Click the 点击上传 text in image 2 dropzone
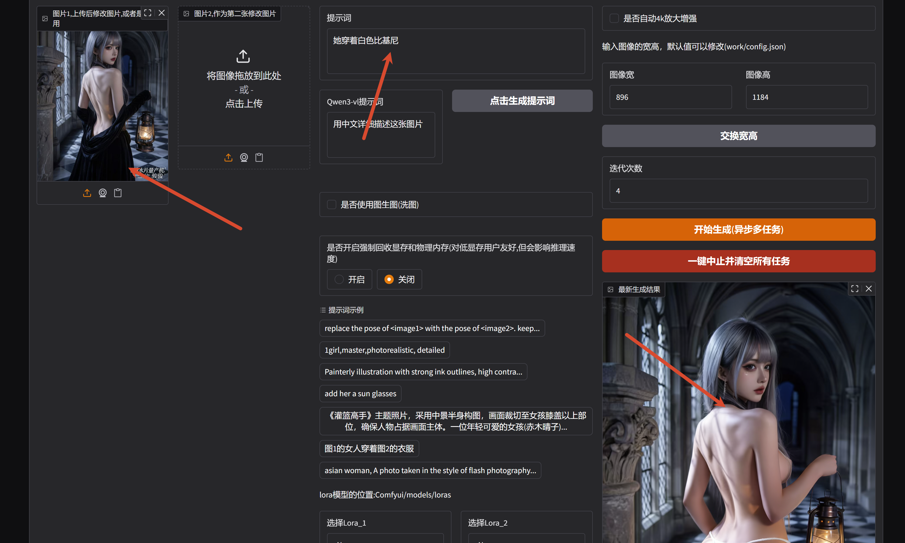 [x=244, y=104]
